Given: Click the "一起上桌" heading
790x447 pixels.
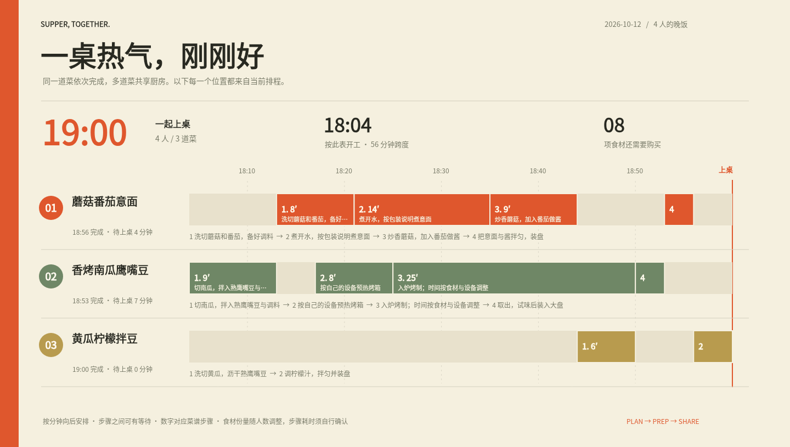Looking at the screenshot, I should (173, 125).
